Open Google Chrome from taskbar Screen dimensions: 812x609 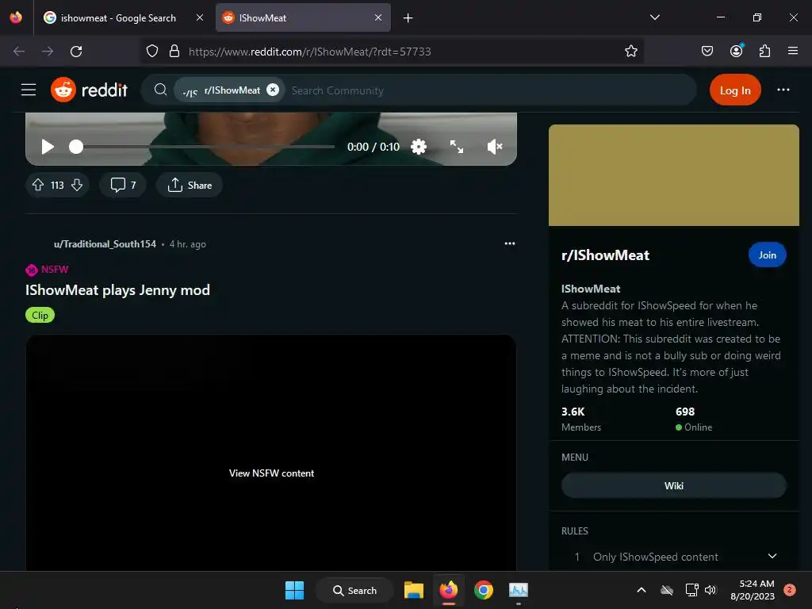484,590
